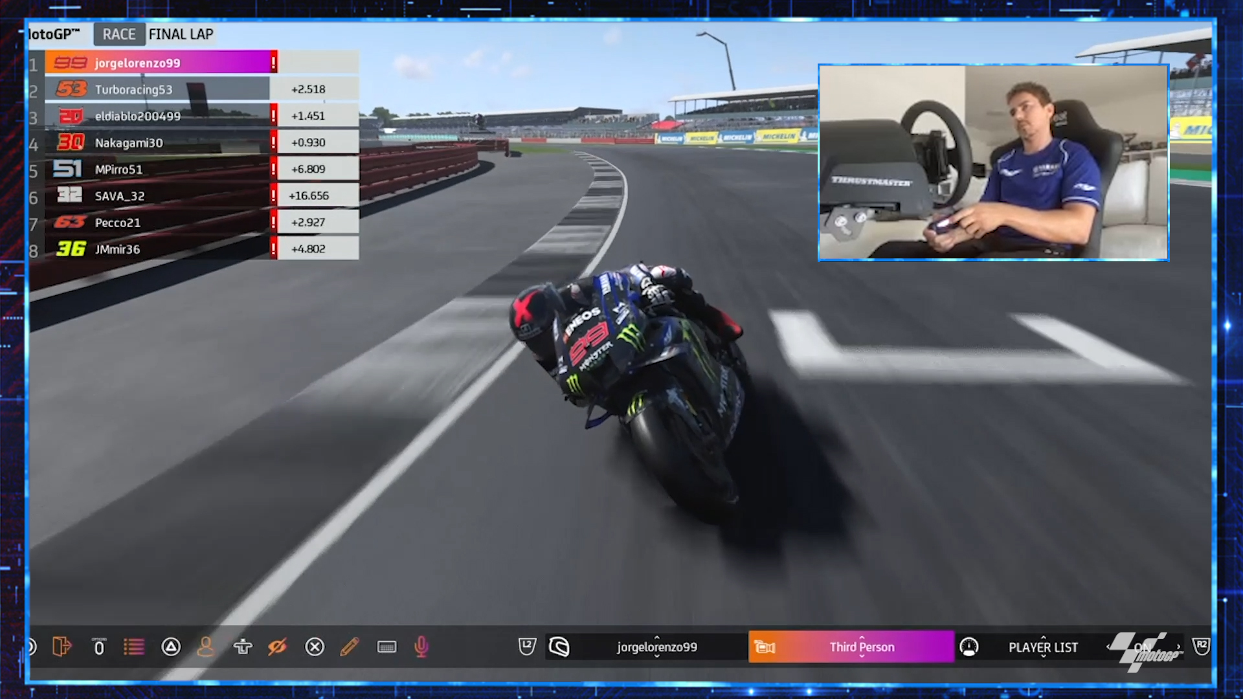
Task: Select Turboracing53 in the standings
Action: [x=134, y=89]
